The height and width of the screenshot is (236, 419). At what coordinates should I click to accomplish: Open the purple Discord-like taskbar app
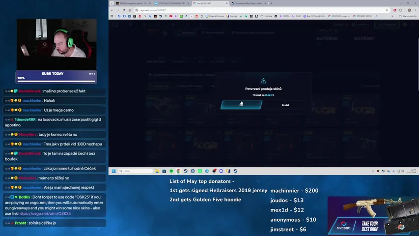221,171
